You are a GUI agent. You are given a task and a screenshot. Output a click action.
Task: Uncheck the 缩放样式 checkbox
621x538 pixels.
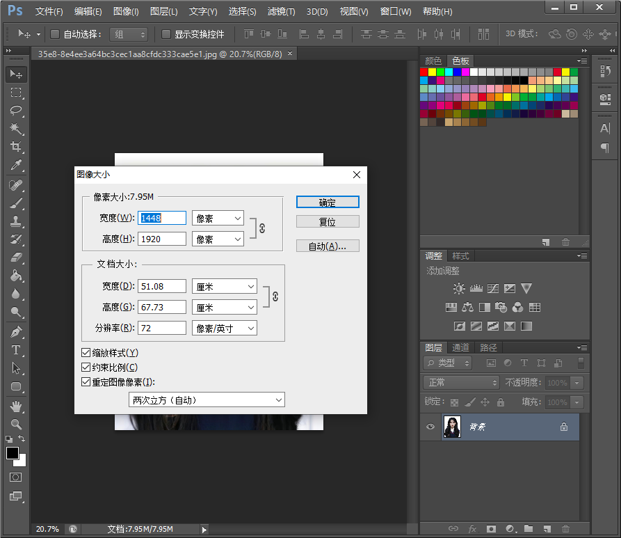tap(86, 352)
